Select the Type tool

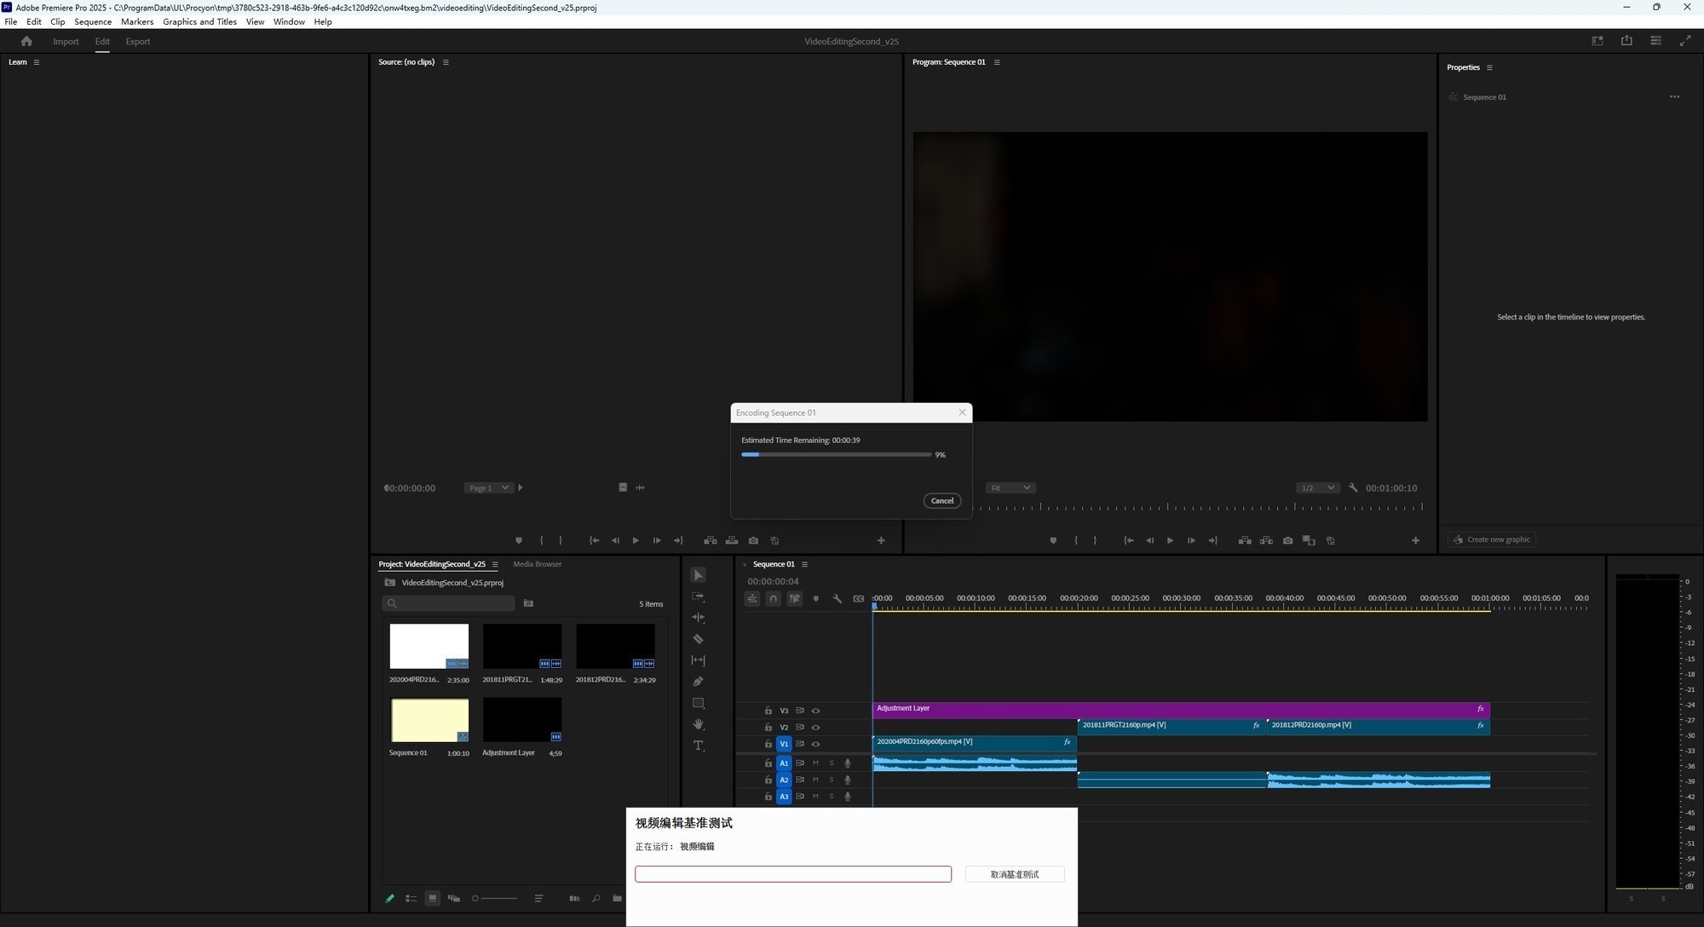coord(698,746)
